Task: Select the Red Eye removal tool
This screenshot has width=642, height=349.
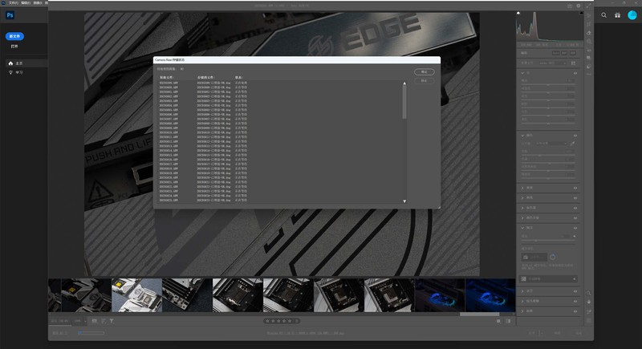Action: tap(589, 50)
